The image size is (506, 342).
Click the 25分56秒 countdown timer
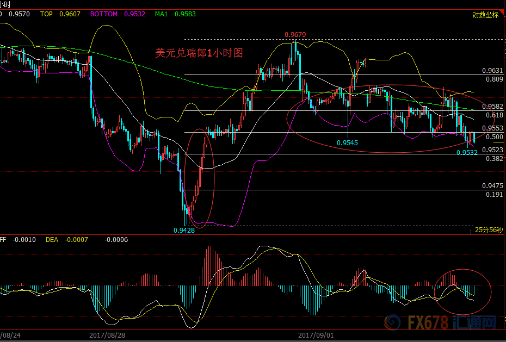489,230
